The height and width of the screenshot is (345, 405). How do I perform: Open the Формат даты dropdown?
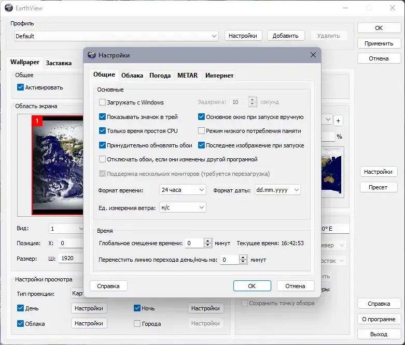[277, 190]
